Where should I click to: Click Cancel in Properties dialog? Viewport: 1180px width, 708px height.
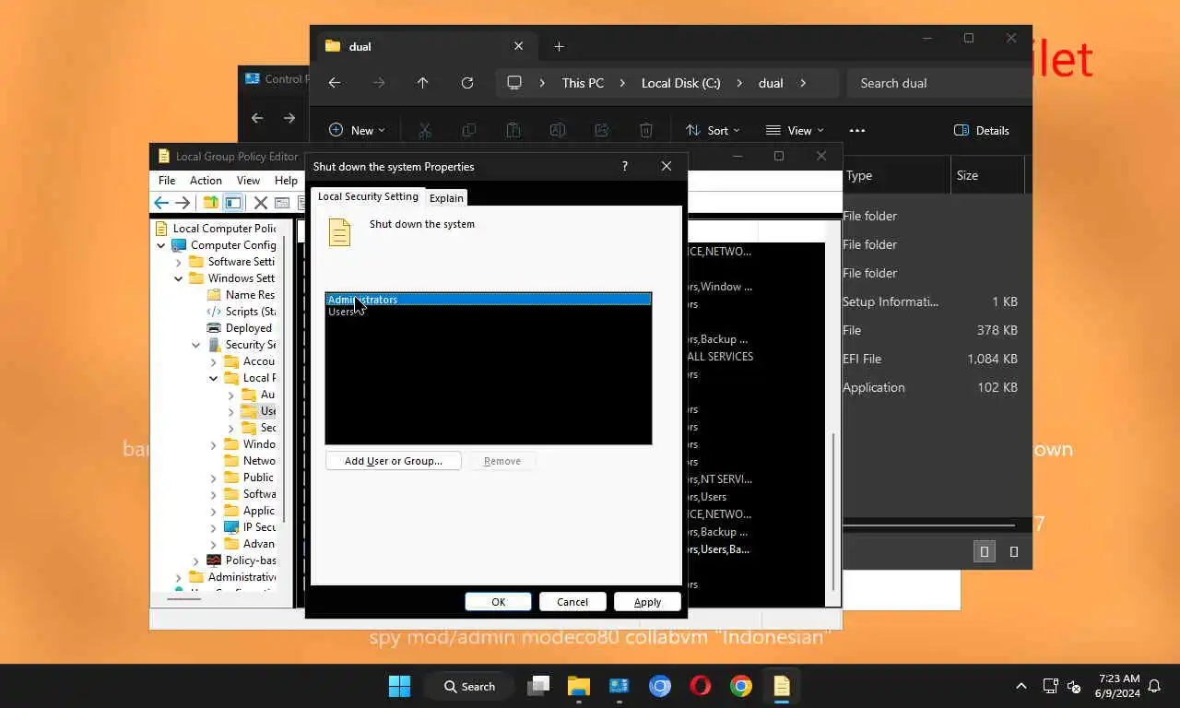click(x=572, y=602)
